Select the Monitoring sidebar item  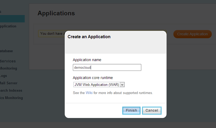coord(8,68)
